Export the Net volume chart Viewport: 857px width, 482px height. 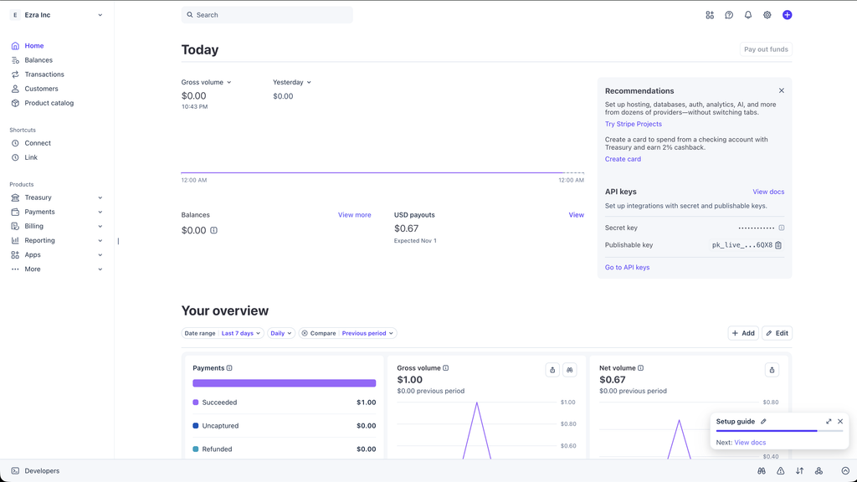point(772,370)
